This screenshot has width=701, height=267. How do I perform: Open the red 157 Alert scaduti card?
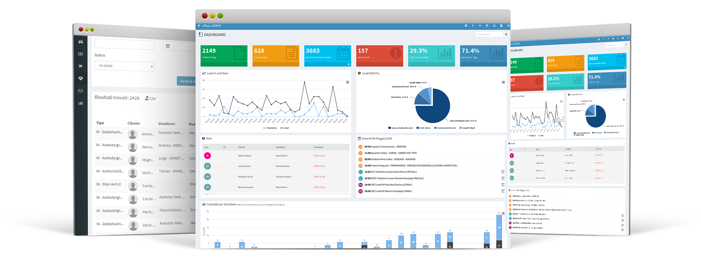380,56
